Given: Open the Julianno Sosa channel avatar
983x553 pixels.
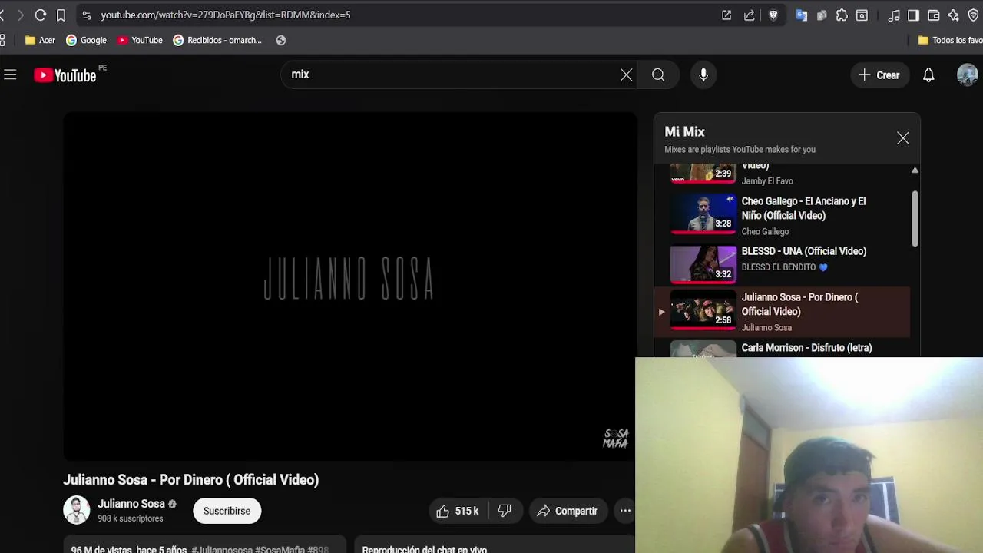Looking at the screenshot, I should pos(76,510).
